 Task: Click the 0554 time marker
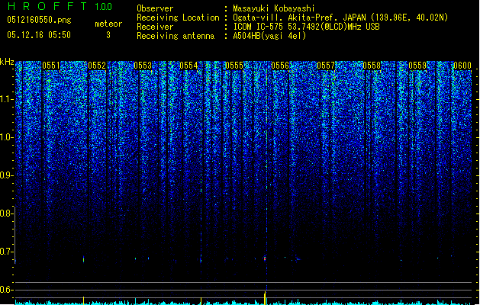[188, 66]
